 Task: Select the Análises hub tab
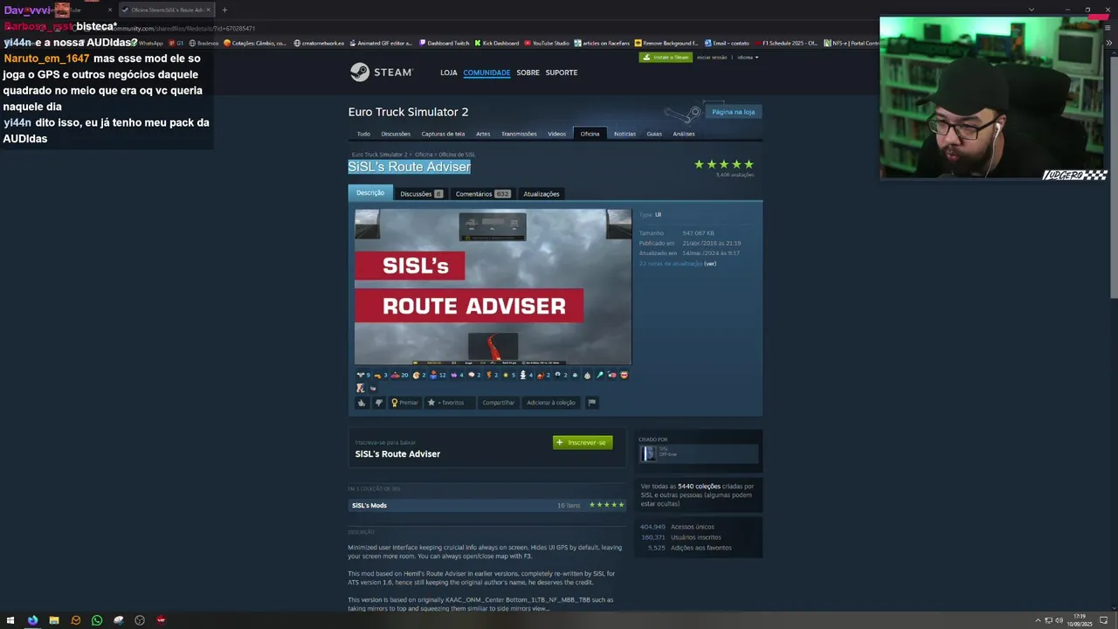click(x=684, y=134)
